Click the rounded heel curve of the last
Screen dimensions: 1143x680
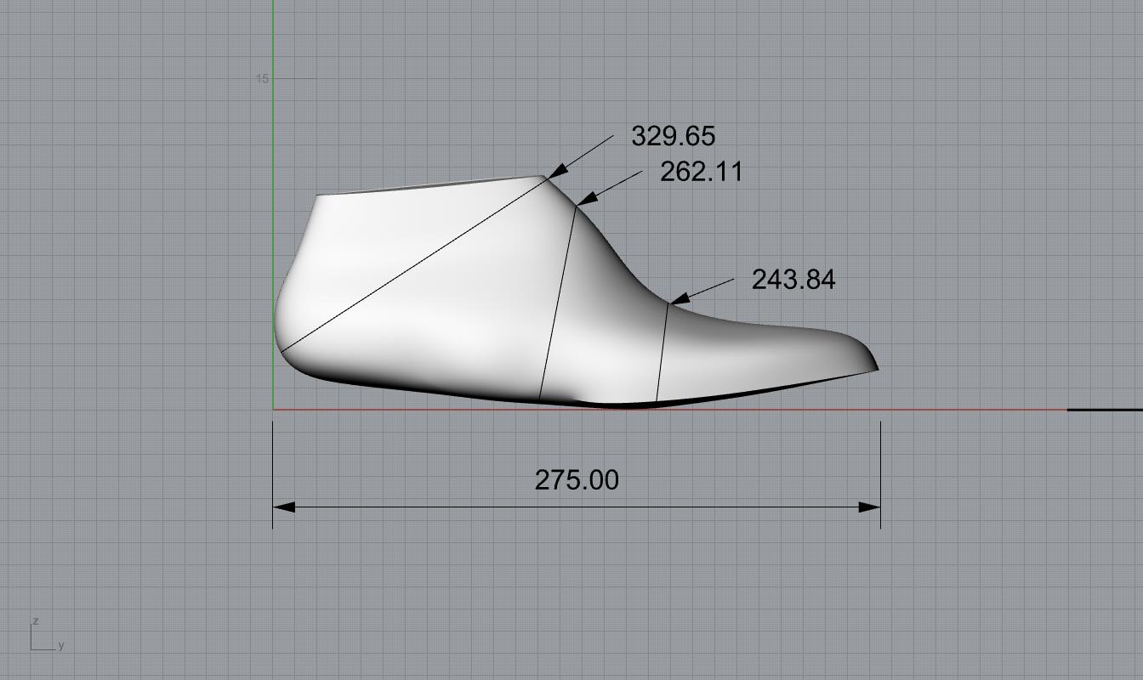(280, 314)
